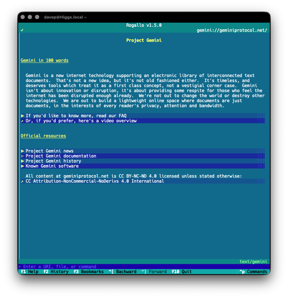The image size is (288, 298).
Task: Click the text/gemini content type label
Action: (253, 262)
